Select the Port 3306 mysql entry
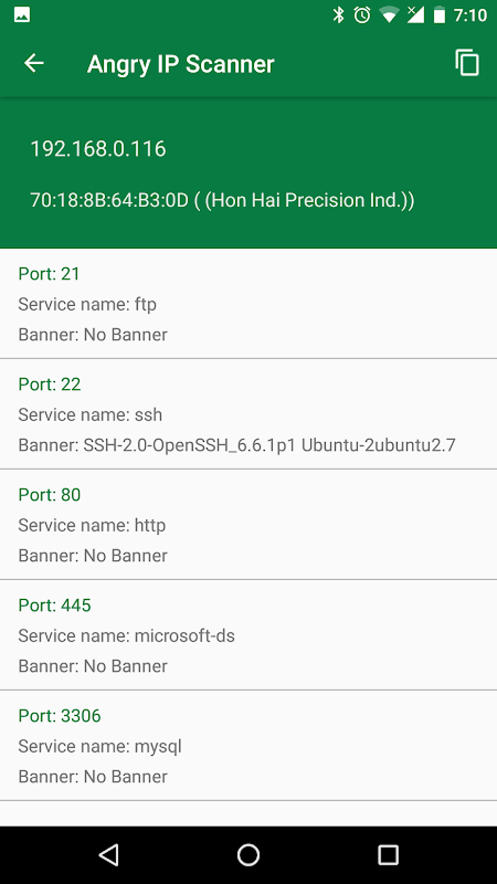497x884 pixels. tap(248, 746)
